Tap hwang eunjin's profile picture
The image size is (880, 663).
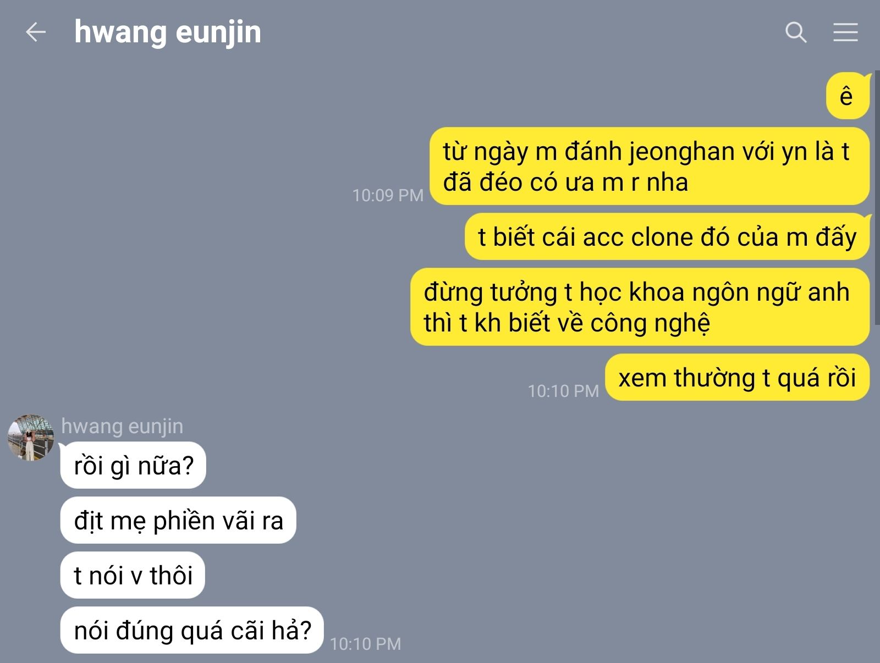click(x=31, y=438)
